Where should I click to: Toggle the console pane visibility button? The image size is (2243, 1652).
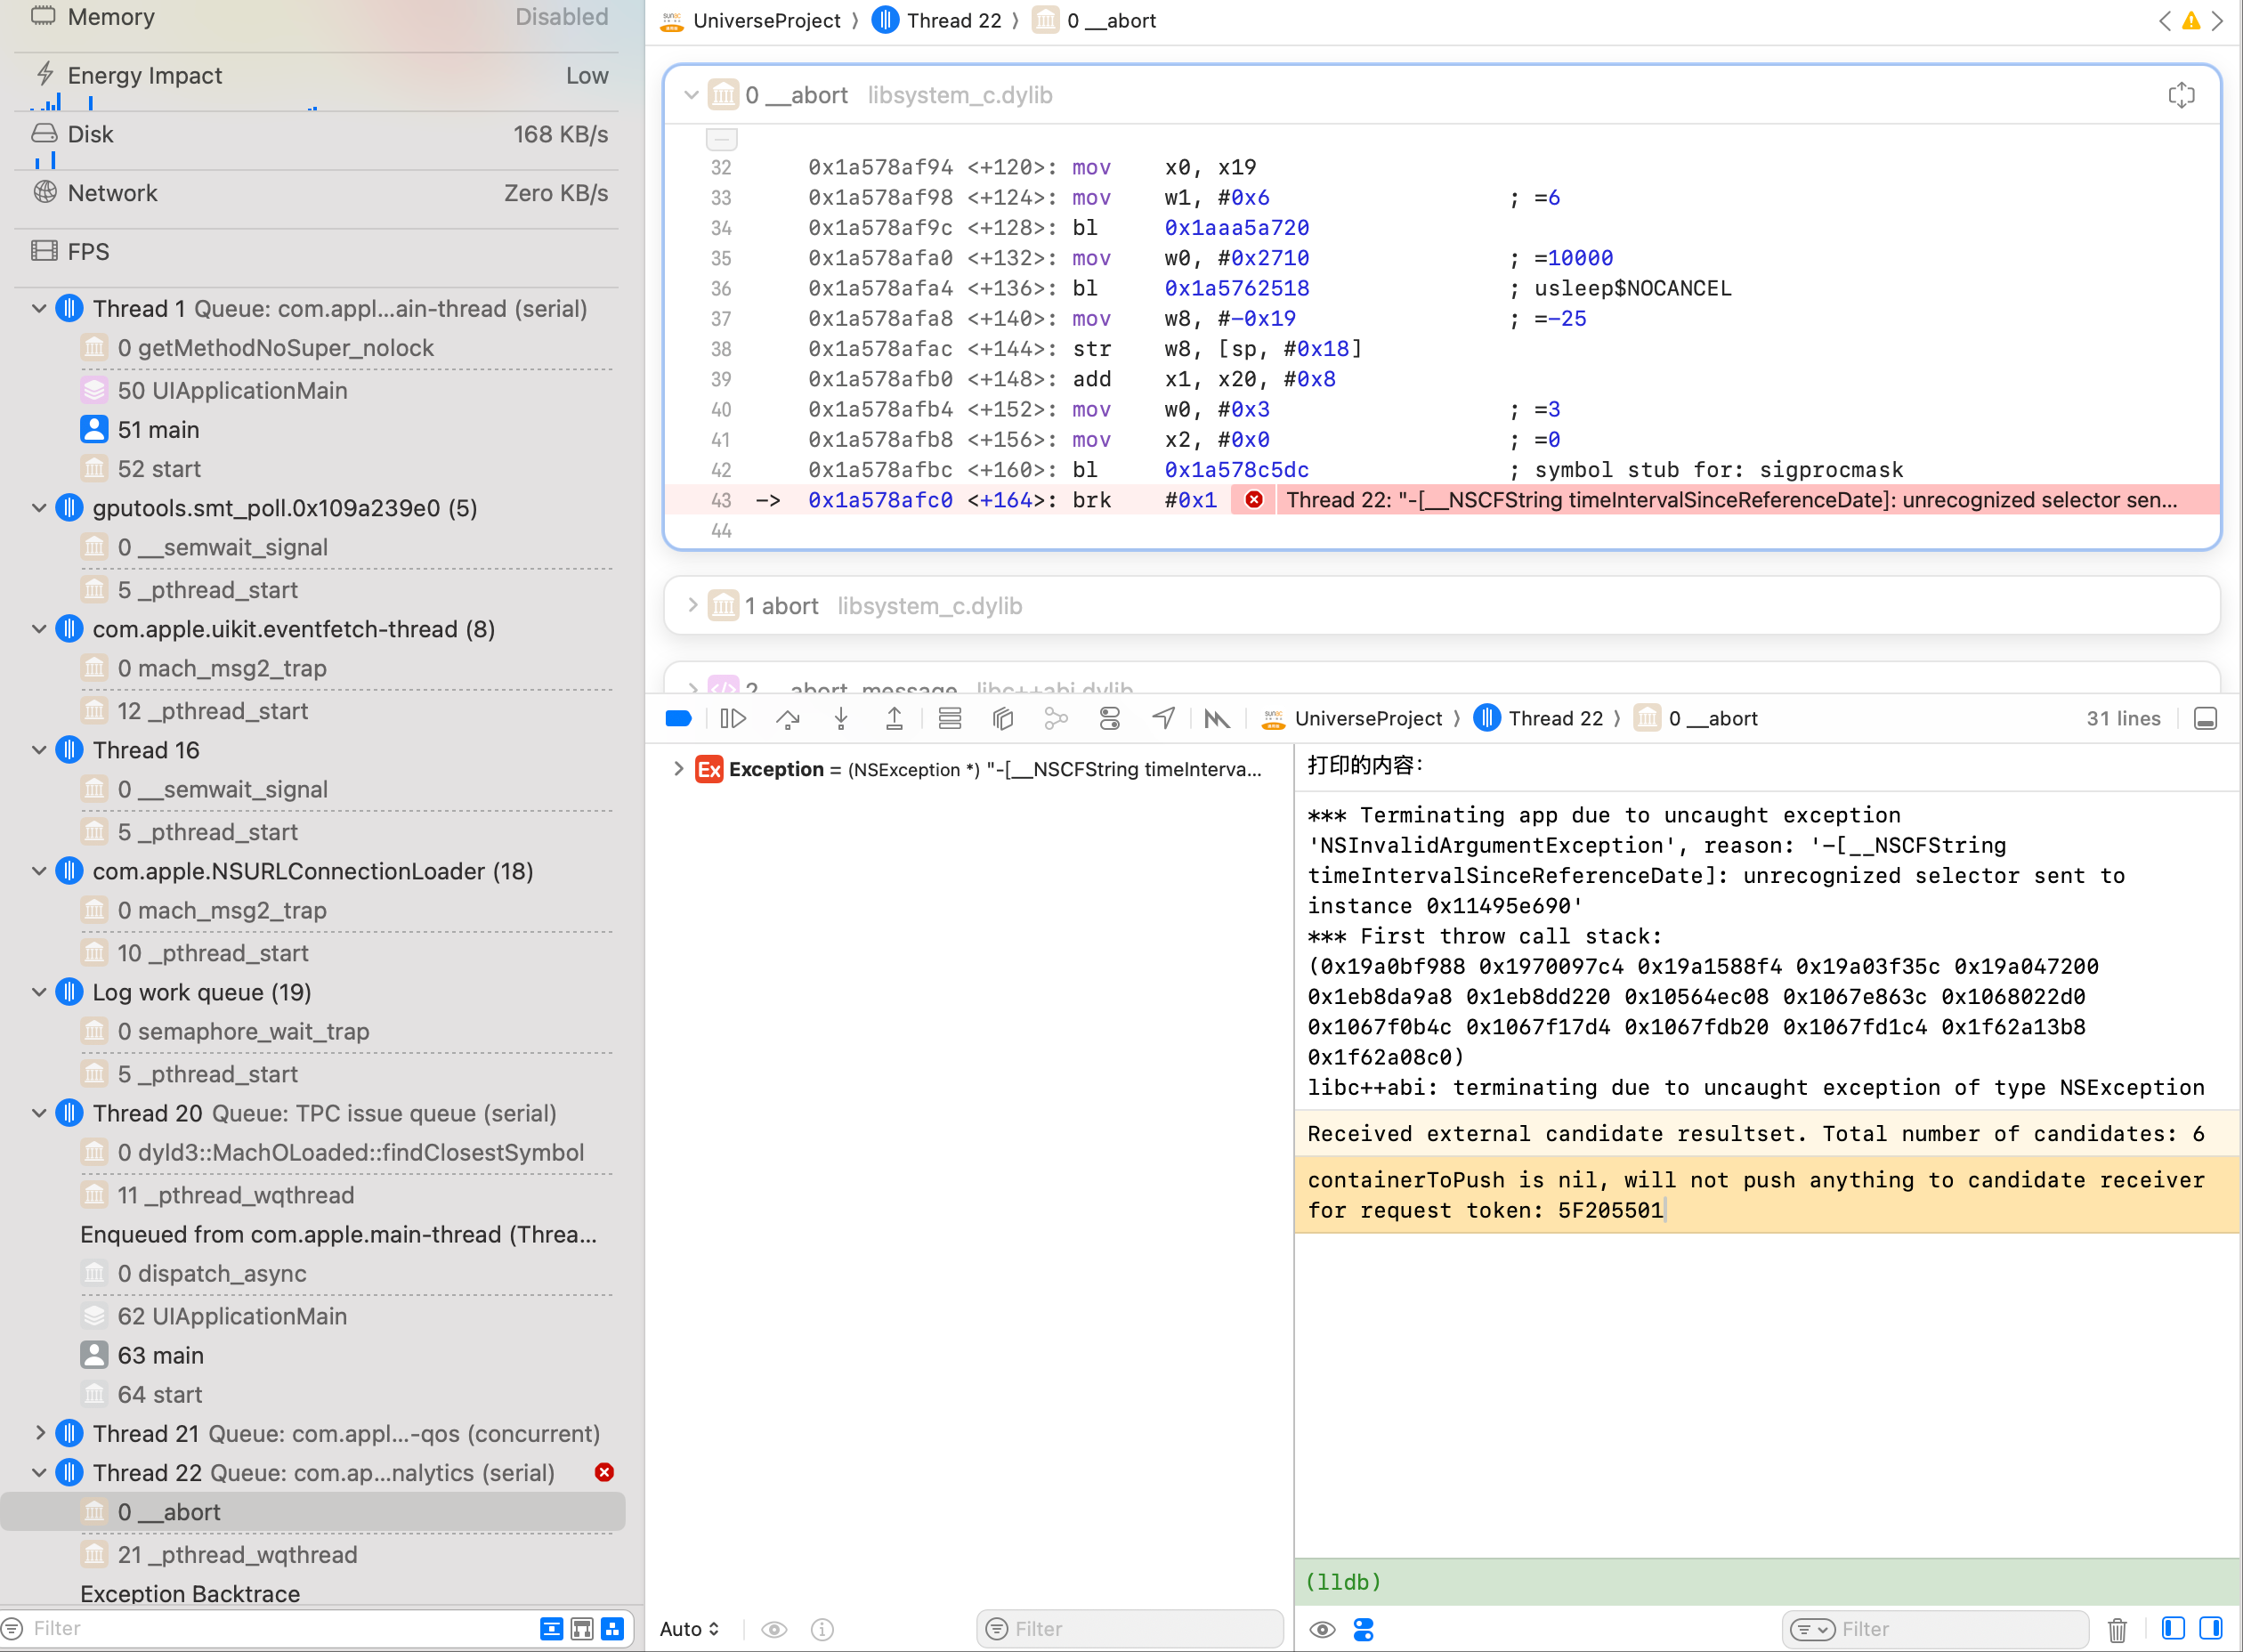tap(2211, 1628)
